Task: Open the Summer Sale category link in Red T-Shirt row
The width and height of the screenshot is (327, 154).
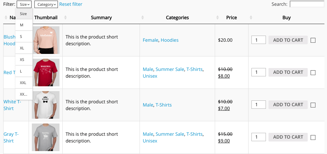Action: 170,69
